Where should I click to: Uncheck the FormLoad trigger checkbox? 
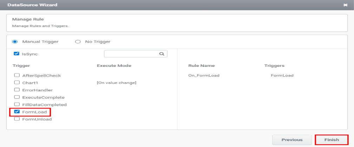click(x=17, y=112)
